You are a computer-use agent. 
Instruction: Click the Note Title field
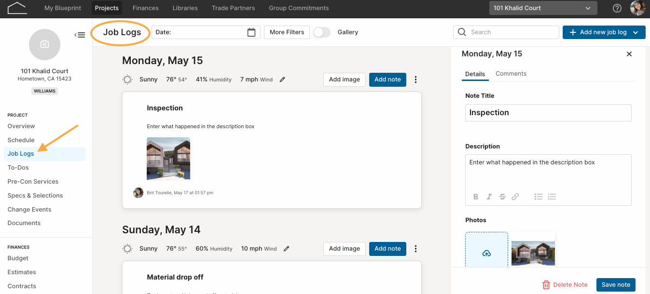point(548,113)
